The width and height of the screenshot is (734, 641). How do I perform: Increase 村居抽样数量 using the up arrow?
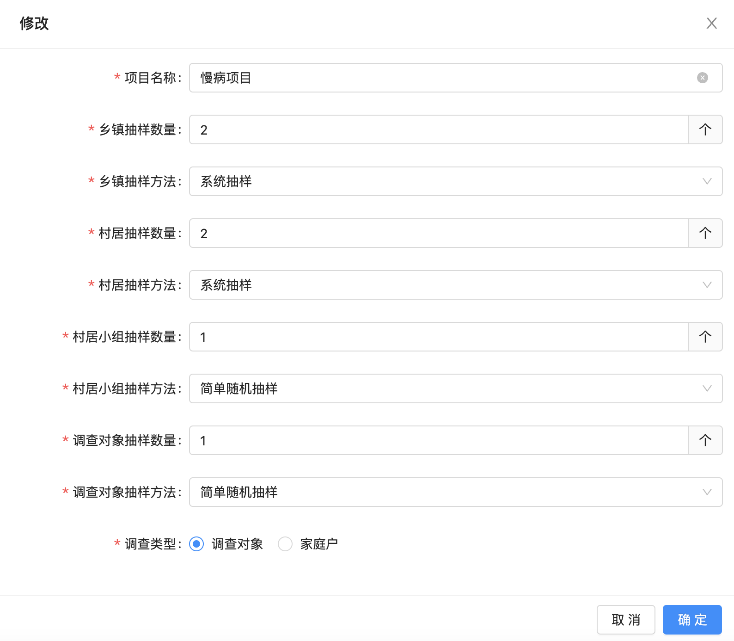[705, 233]
